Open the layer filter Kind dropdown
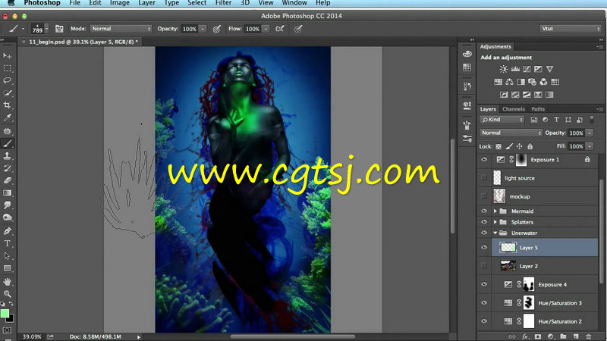607x341 pixels. pos(502,120)
